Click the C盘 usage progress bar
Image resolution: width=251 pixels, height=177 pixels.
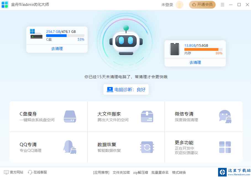tap(65, 36)
